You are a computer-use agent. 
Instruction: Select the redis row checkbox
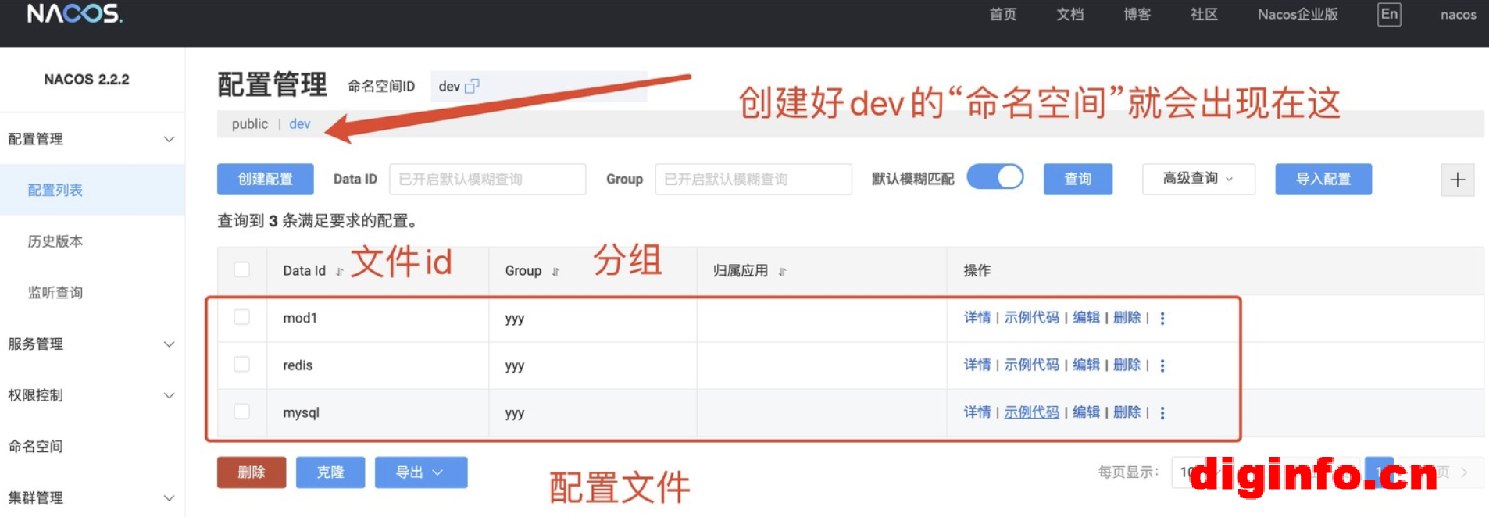[242, 365]
